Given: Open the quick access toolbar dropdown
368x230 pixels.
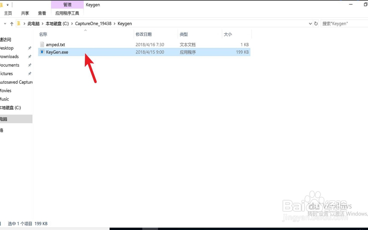Looking at the screenshot, I should coord(7,5).
